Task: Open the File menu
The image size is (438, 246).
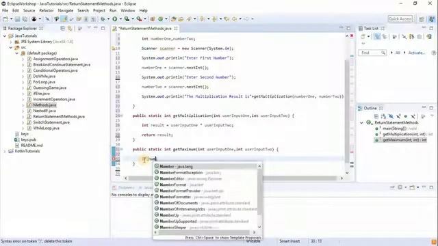Action: (5, 10)
